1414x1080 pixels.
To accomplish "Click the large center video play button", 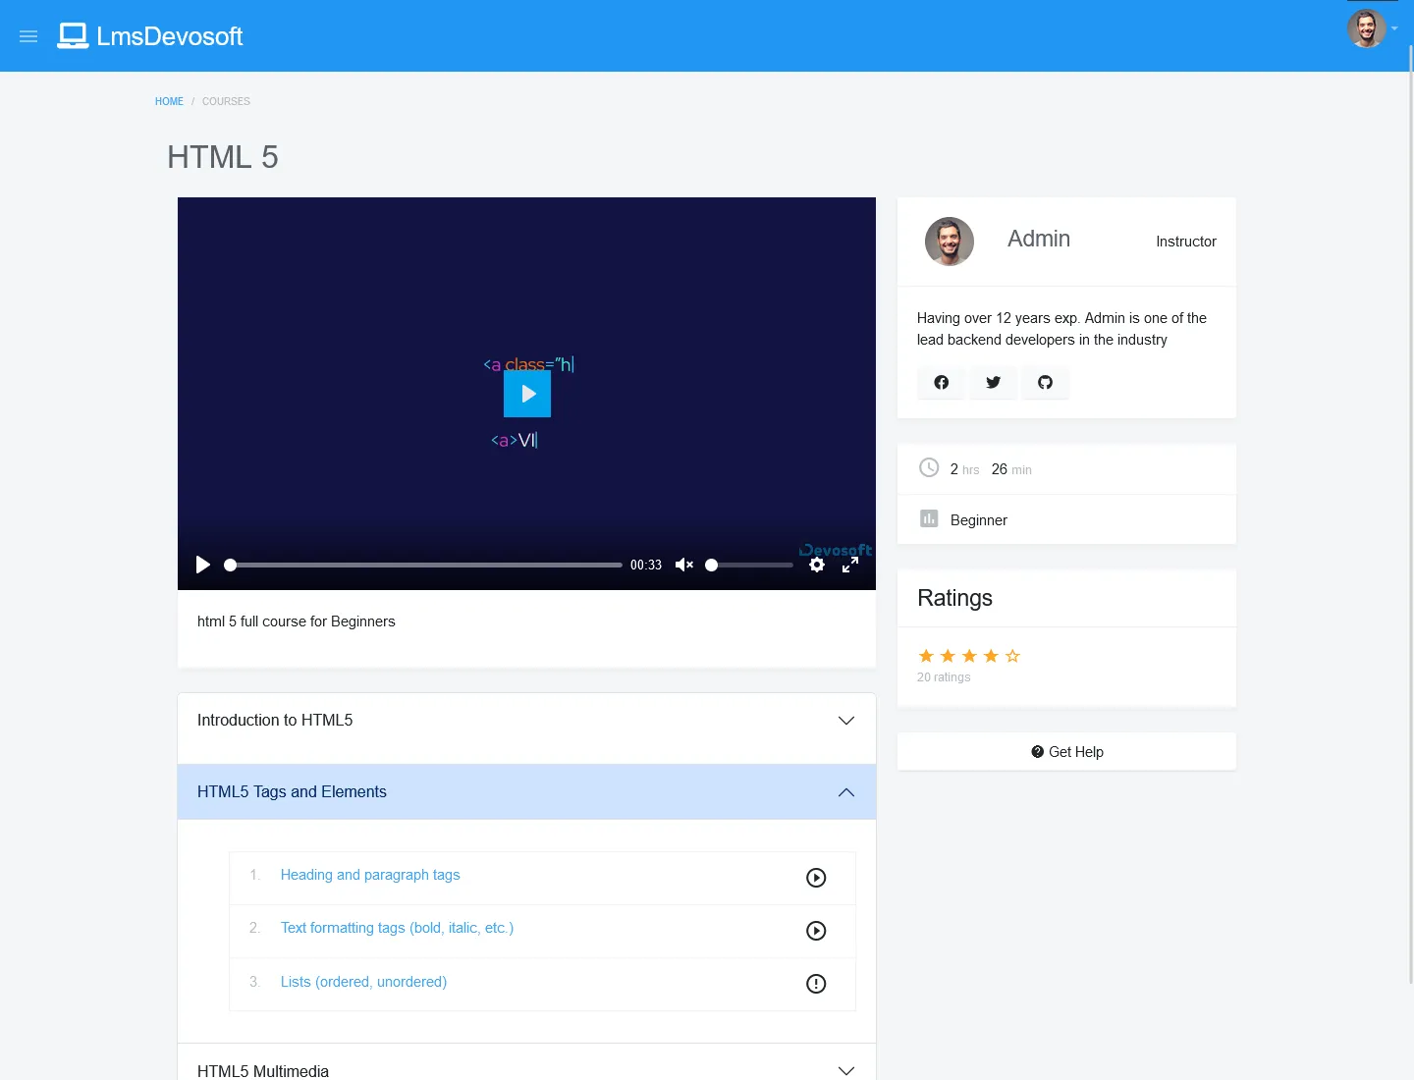I will (527, 394).
